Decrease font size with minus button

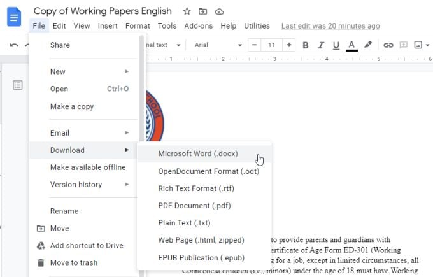pyautogui.click(x=254, y=45)
